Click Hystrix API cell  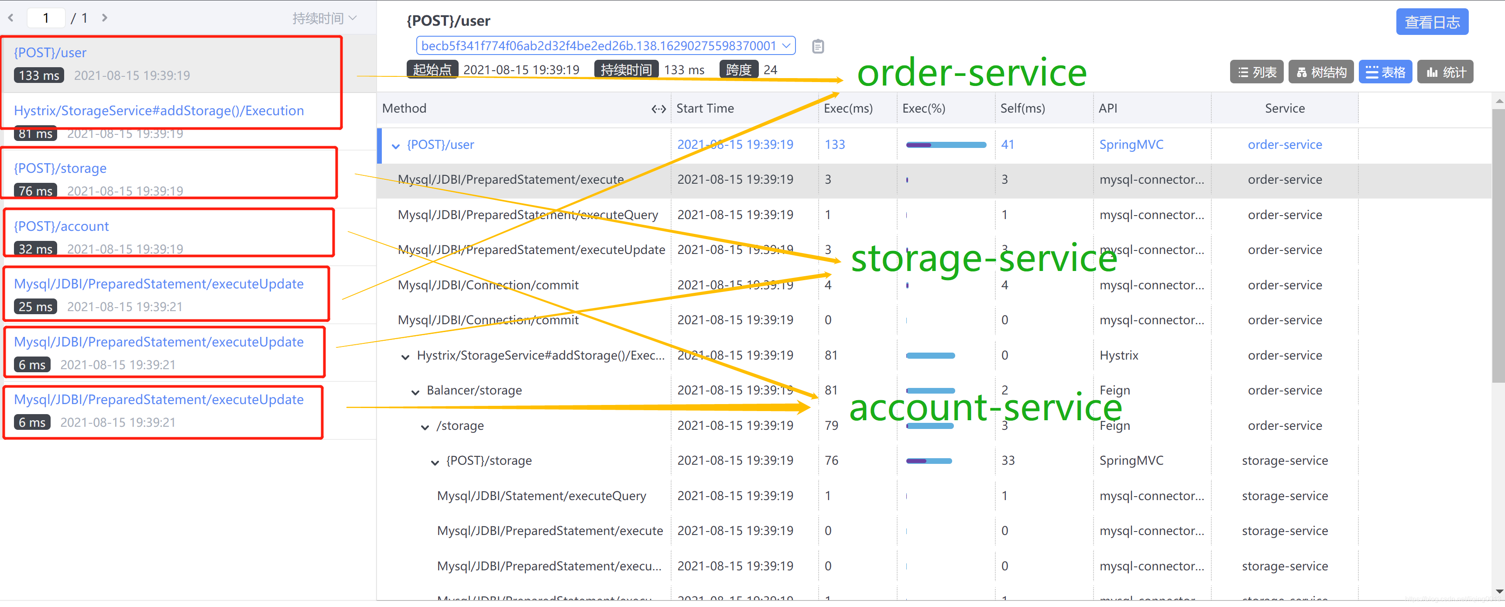[x=1118, y=356]
